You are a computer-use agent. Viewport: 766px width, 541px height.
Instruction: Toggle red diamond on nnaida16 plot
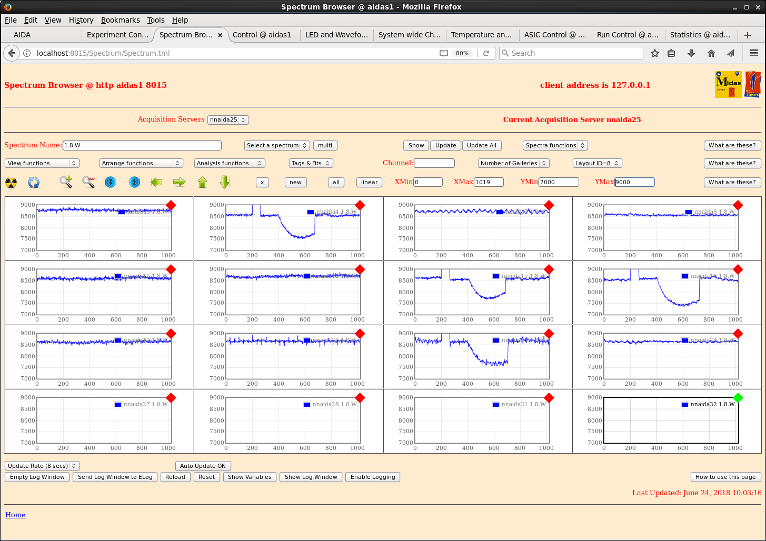[738, 269]
